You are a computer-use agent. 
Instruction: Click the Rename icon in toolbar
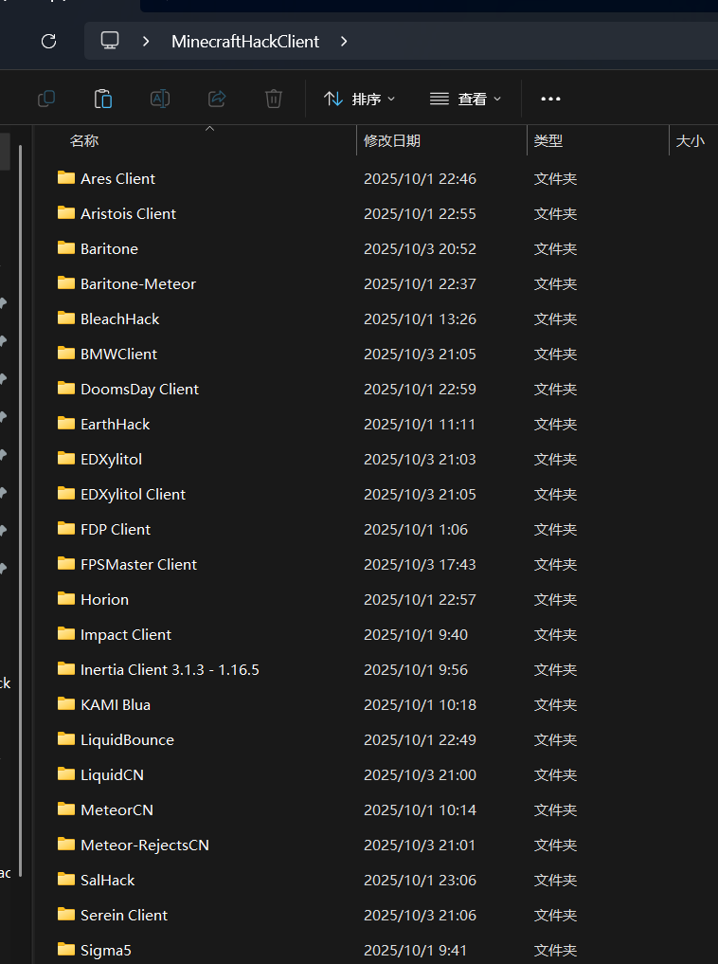pyautogui.click(x=160, y=99)
